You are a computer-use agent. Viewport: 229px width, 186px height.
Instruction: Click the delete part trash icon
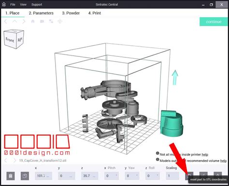coord(11,176)
